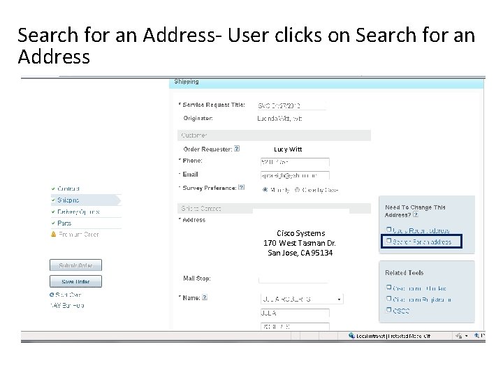503x377 pixels.
Task: Click the zoom magnifier icon in status bar
Action: (477, 335)
